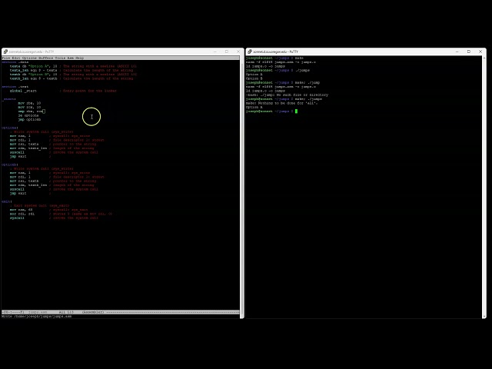
Task: Click the PuTTY icon in the right window title bar
Action: point(250,52)
